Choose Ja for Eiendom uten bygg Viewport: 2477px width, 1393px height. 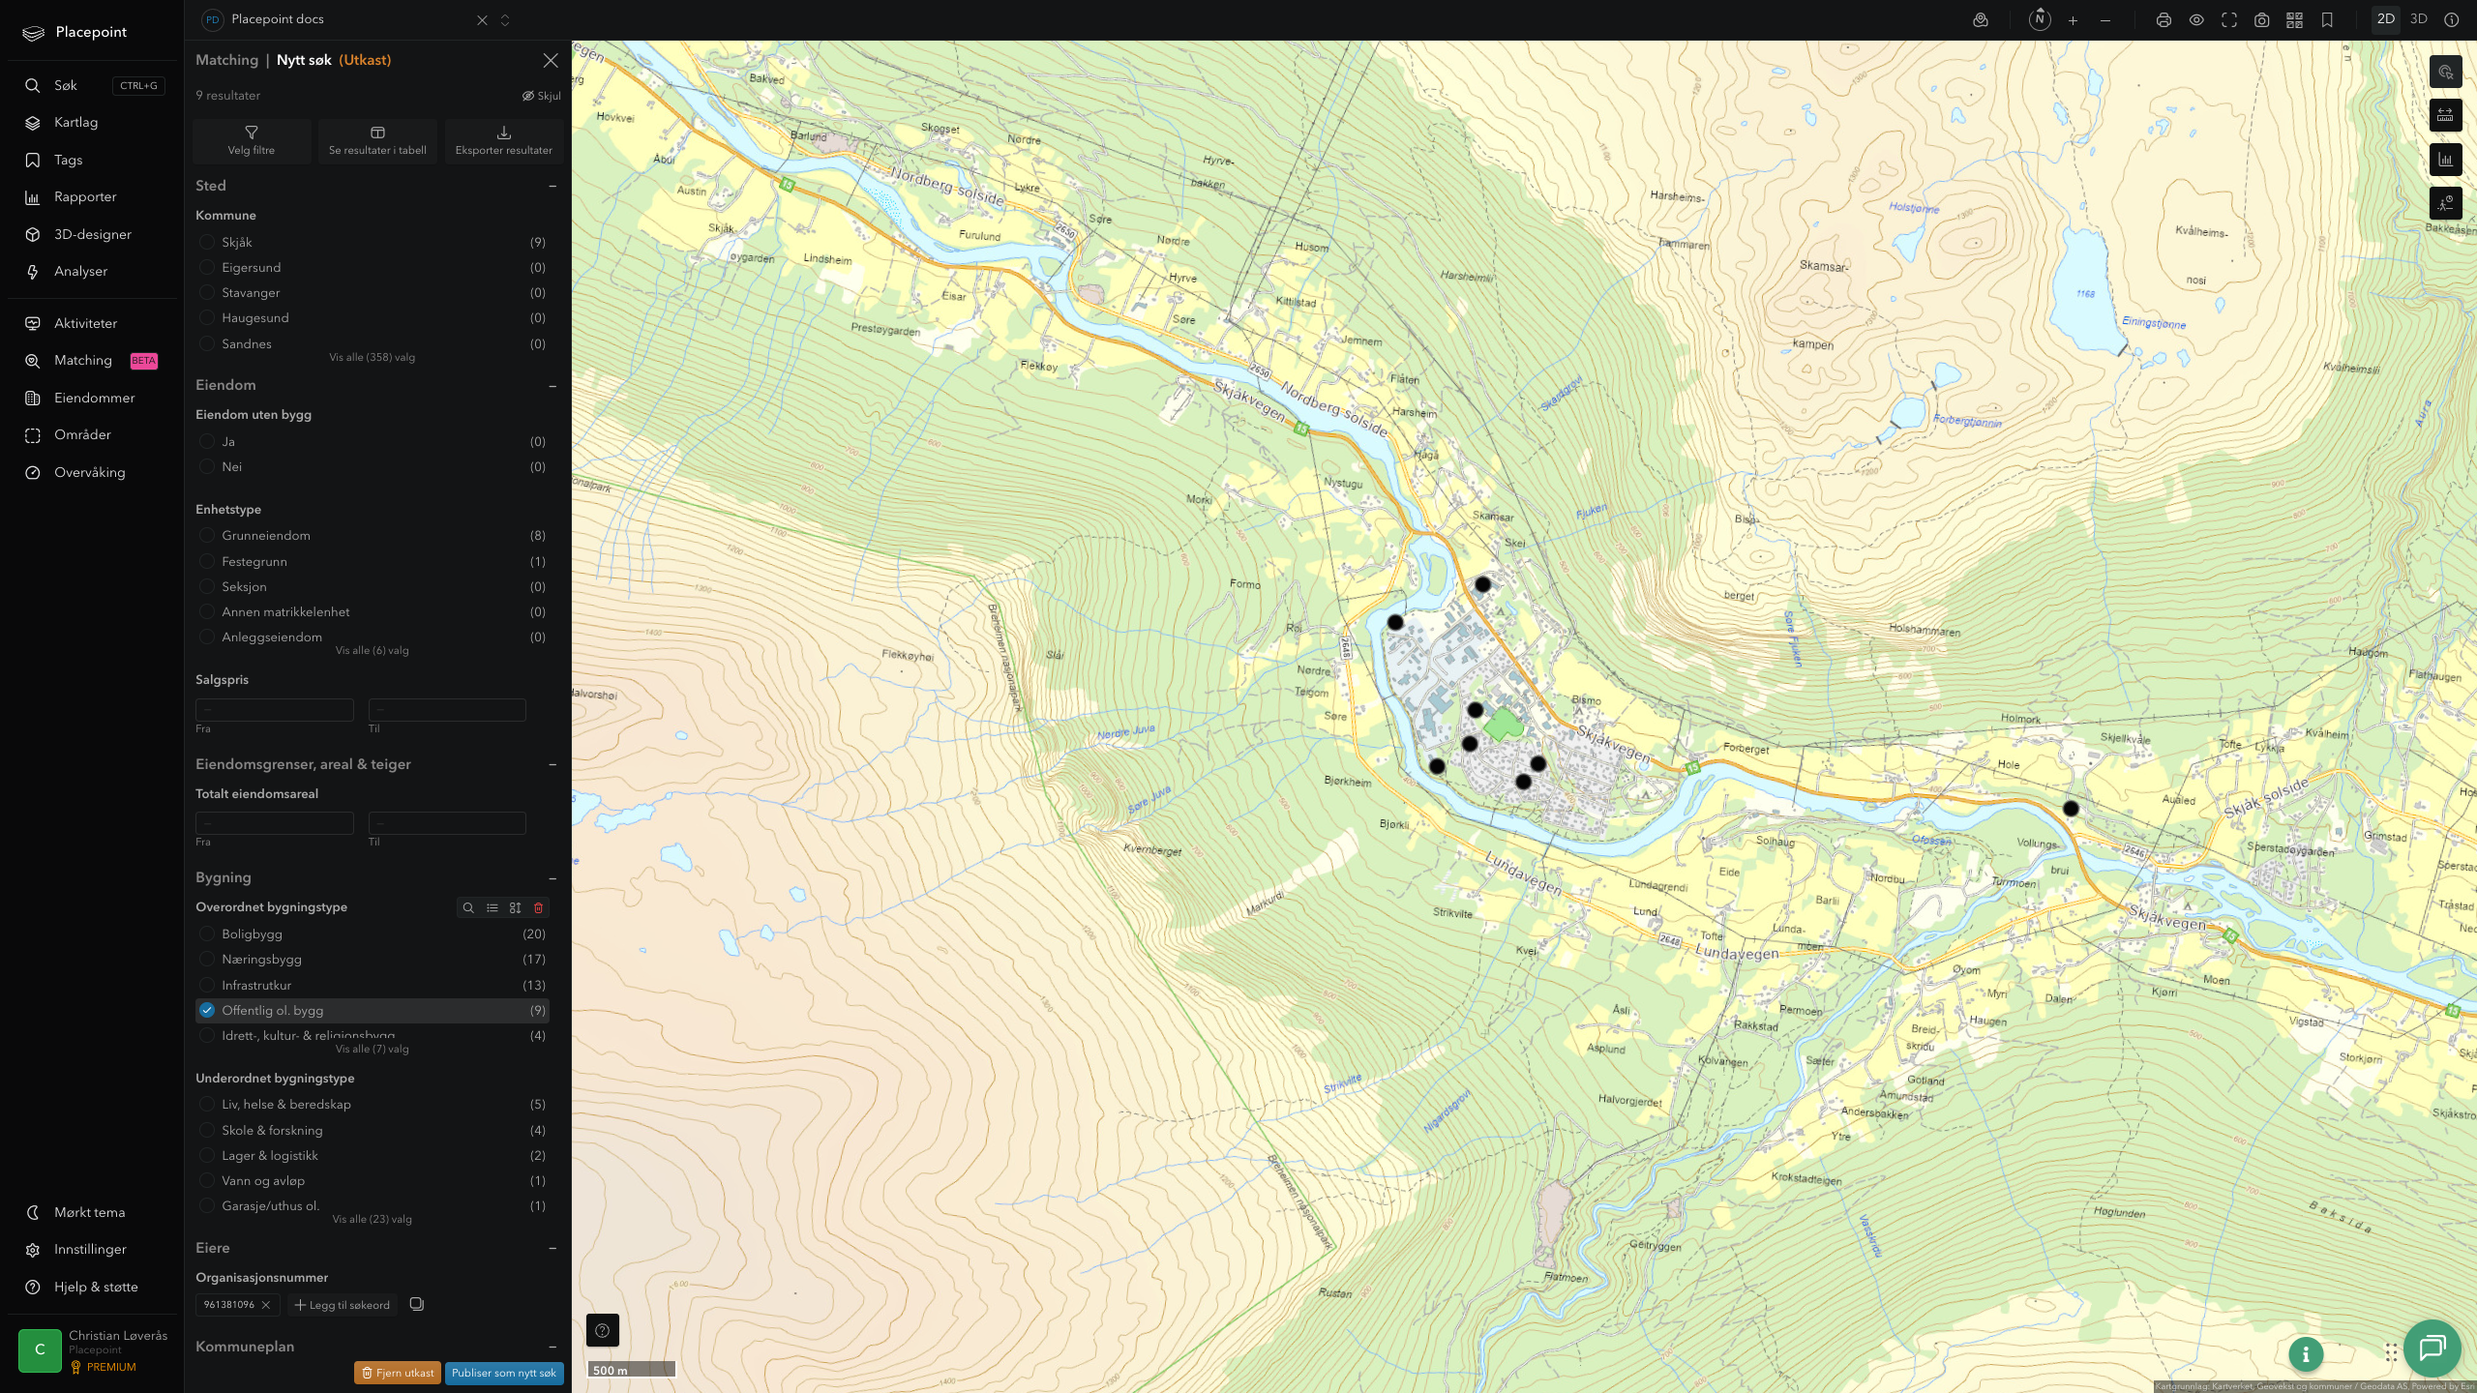[373, 441]
